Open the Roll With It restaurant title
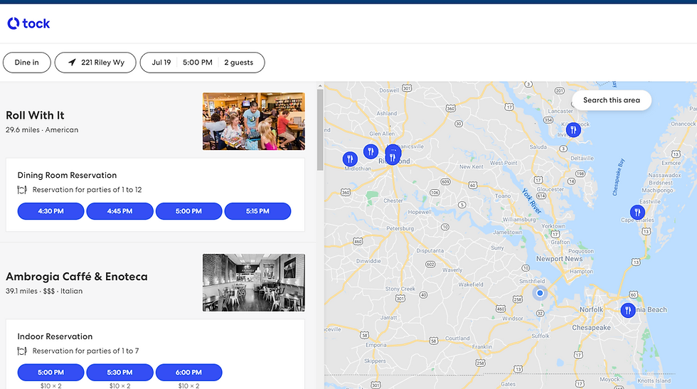 pyautogui.click(x=35, y=115)
